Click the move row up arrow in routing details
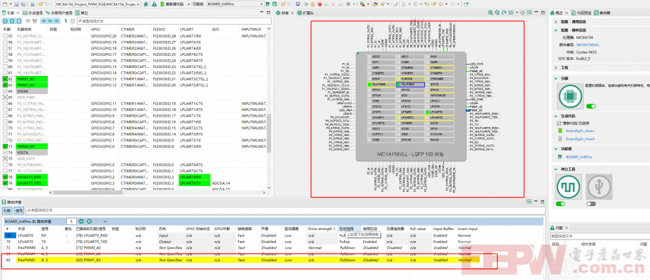650x280 pixels. [97, 221]
